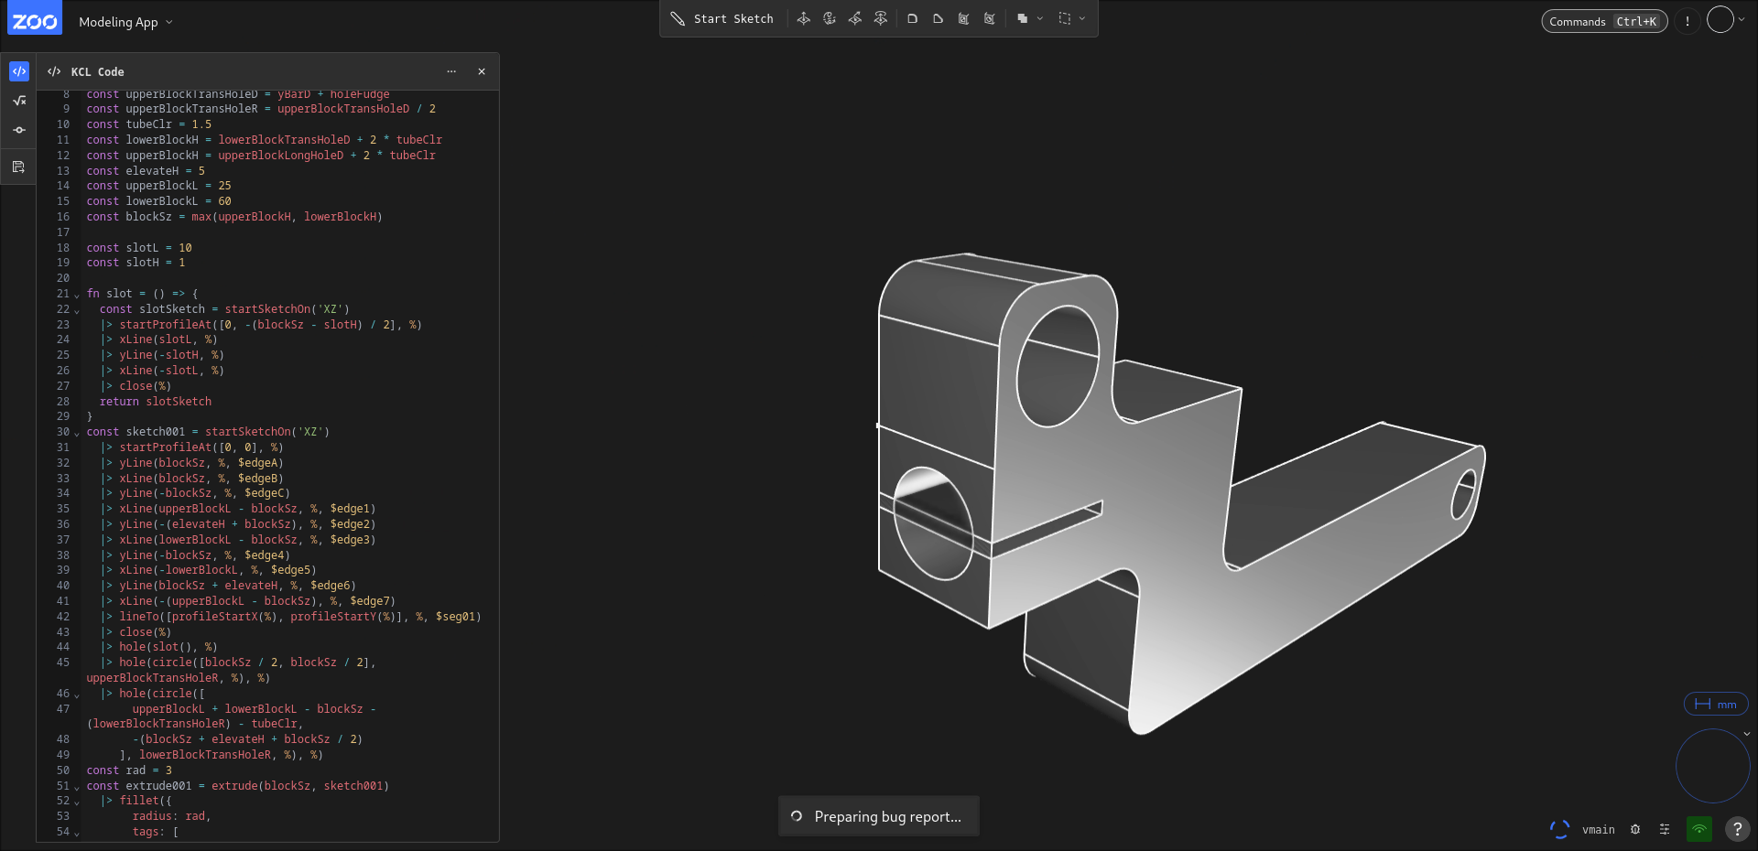Collapse the sketch001 fold at line 30
This screenshot has width=1758, height=851.
(x=77, y=433)
